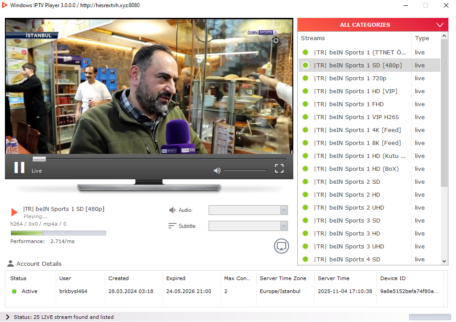Mute audio with the speaker icon
This screenshot has width=456, height=322.
(217, 170)
